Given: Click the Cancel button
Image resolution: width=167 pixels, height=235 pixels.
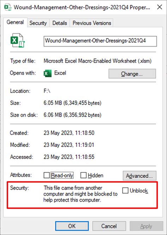Looking at the screenshot, I should click(109, 226).
